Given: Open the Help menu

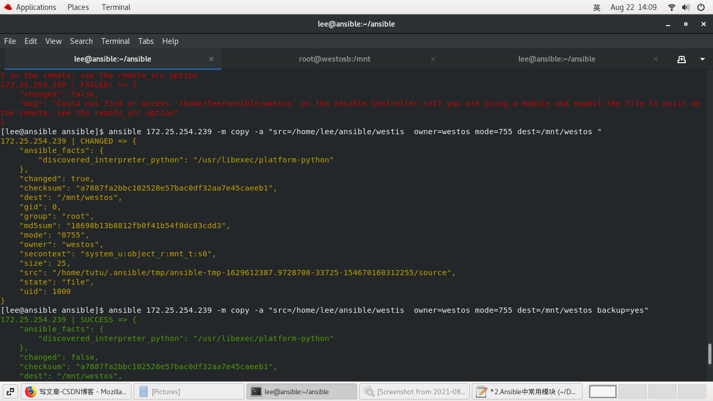Looking at the screenshot, I should pos(170,41).
